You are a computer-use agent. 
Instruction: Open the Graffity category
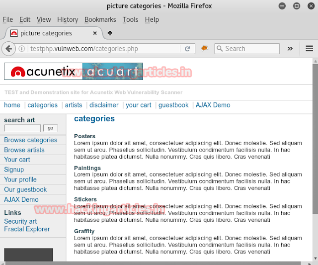point(84,231)
